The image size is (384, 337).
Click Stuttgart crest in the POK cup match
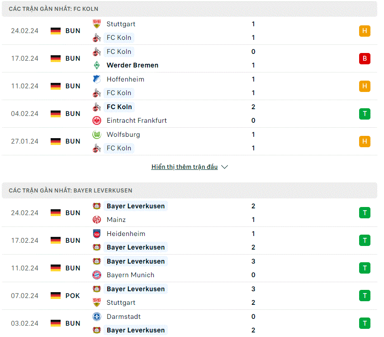click(97, 303)
